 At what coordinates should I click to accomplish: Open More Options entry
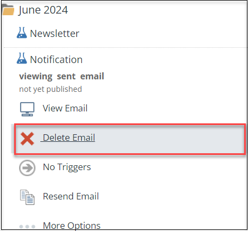72,226
